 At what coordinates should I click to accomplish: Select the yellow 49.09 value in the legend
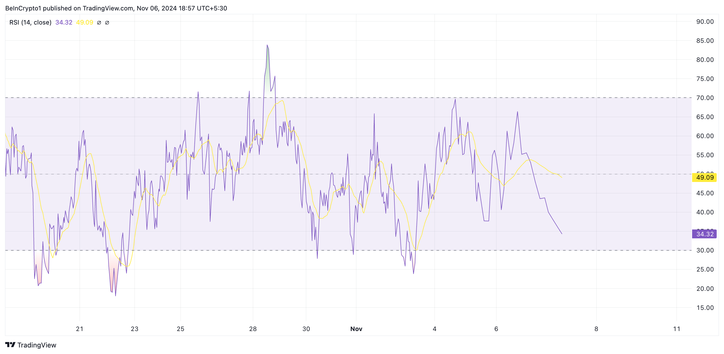(85, 22)
